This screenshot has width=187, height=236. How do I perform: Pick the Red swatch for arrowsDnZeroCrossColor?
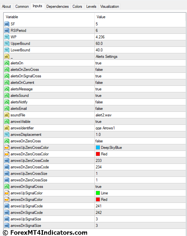pos(98,154)
